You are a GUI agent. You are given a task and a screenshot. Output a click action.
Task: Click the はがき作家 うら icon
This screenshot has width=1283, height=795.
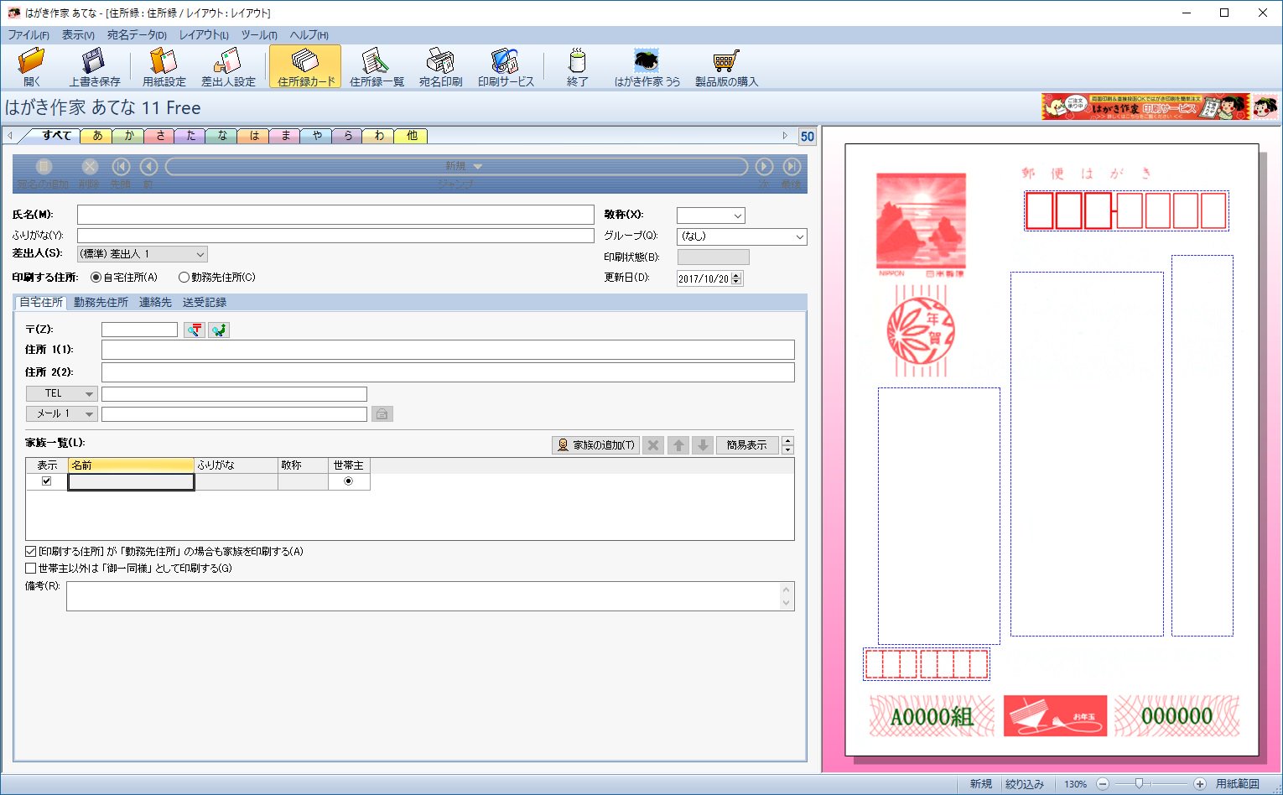(x=647, y=61)
